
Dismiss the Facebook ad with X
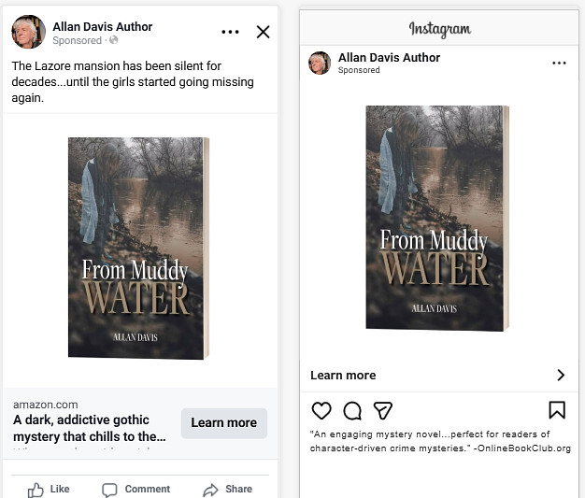pos(263,33)
